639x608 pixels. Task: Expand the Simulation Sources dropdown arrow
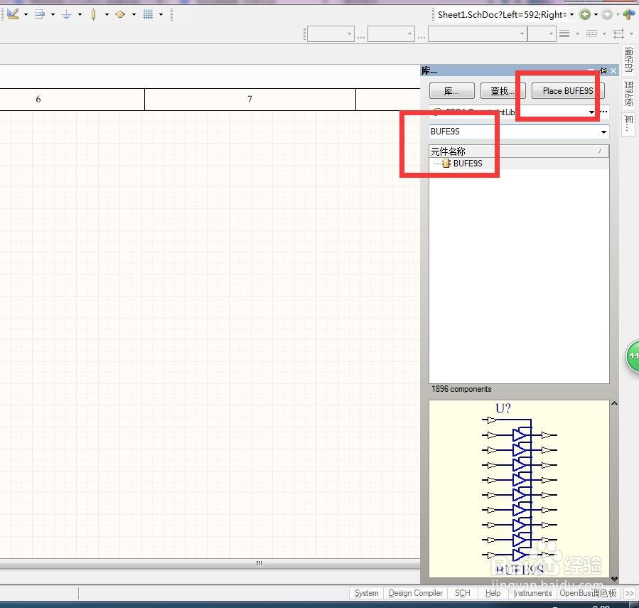[134, 15]
